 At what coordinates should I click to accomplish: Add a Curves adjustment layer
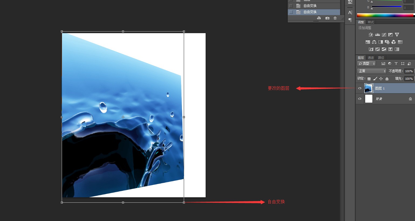click(384, 35)
